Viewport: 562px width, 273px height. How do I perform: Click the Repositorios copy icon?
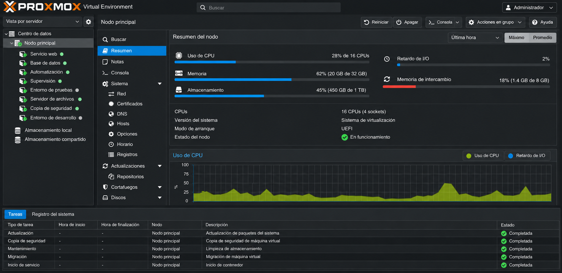tap(111, 176)
